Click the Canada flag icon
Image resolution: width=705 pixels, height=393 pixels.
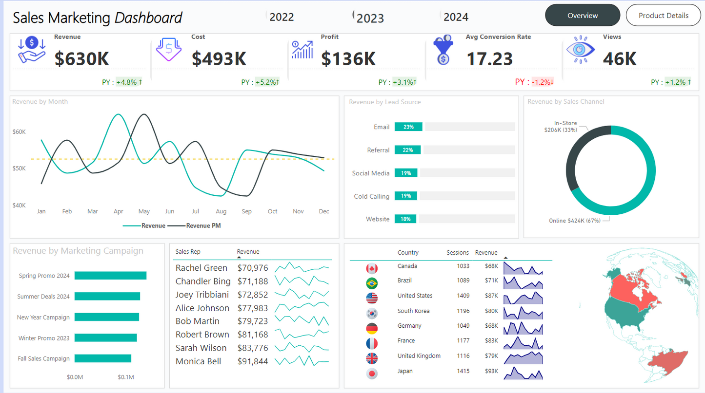click(372, 268)
